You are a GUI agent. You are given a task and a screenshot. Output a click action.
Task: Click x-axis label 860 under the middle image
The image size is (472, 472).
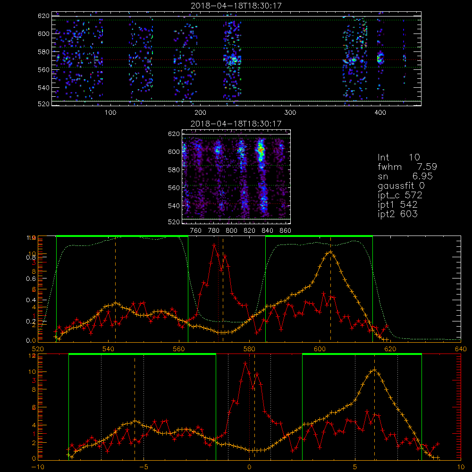(286, 231)
